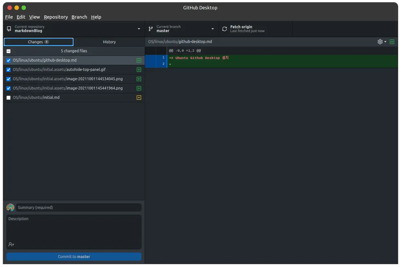Expand the Current repository dropdown arrow
The image size is (401, 267).
[139, 29]
